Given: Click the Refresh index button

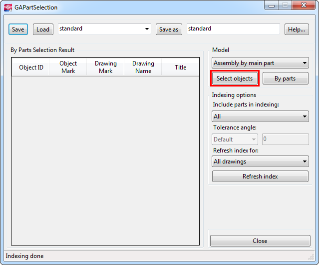Looking at the screenshot, I should pyautogui.click(x=260, y=176).
